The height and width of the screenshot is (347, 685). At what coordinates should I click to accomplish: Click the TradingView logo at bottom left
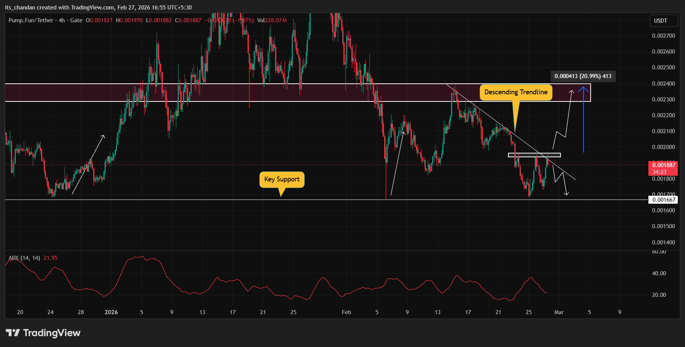click(43, 333)
